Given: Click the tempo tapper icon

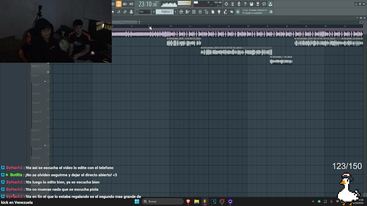Looking at the screenshot, I should coord(225,12).
